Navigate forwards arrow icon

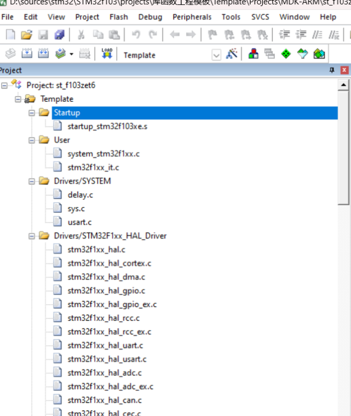coord(191,34)
